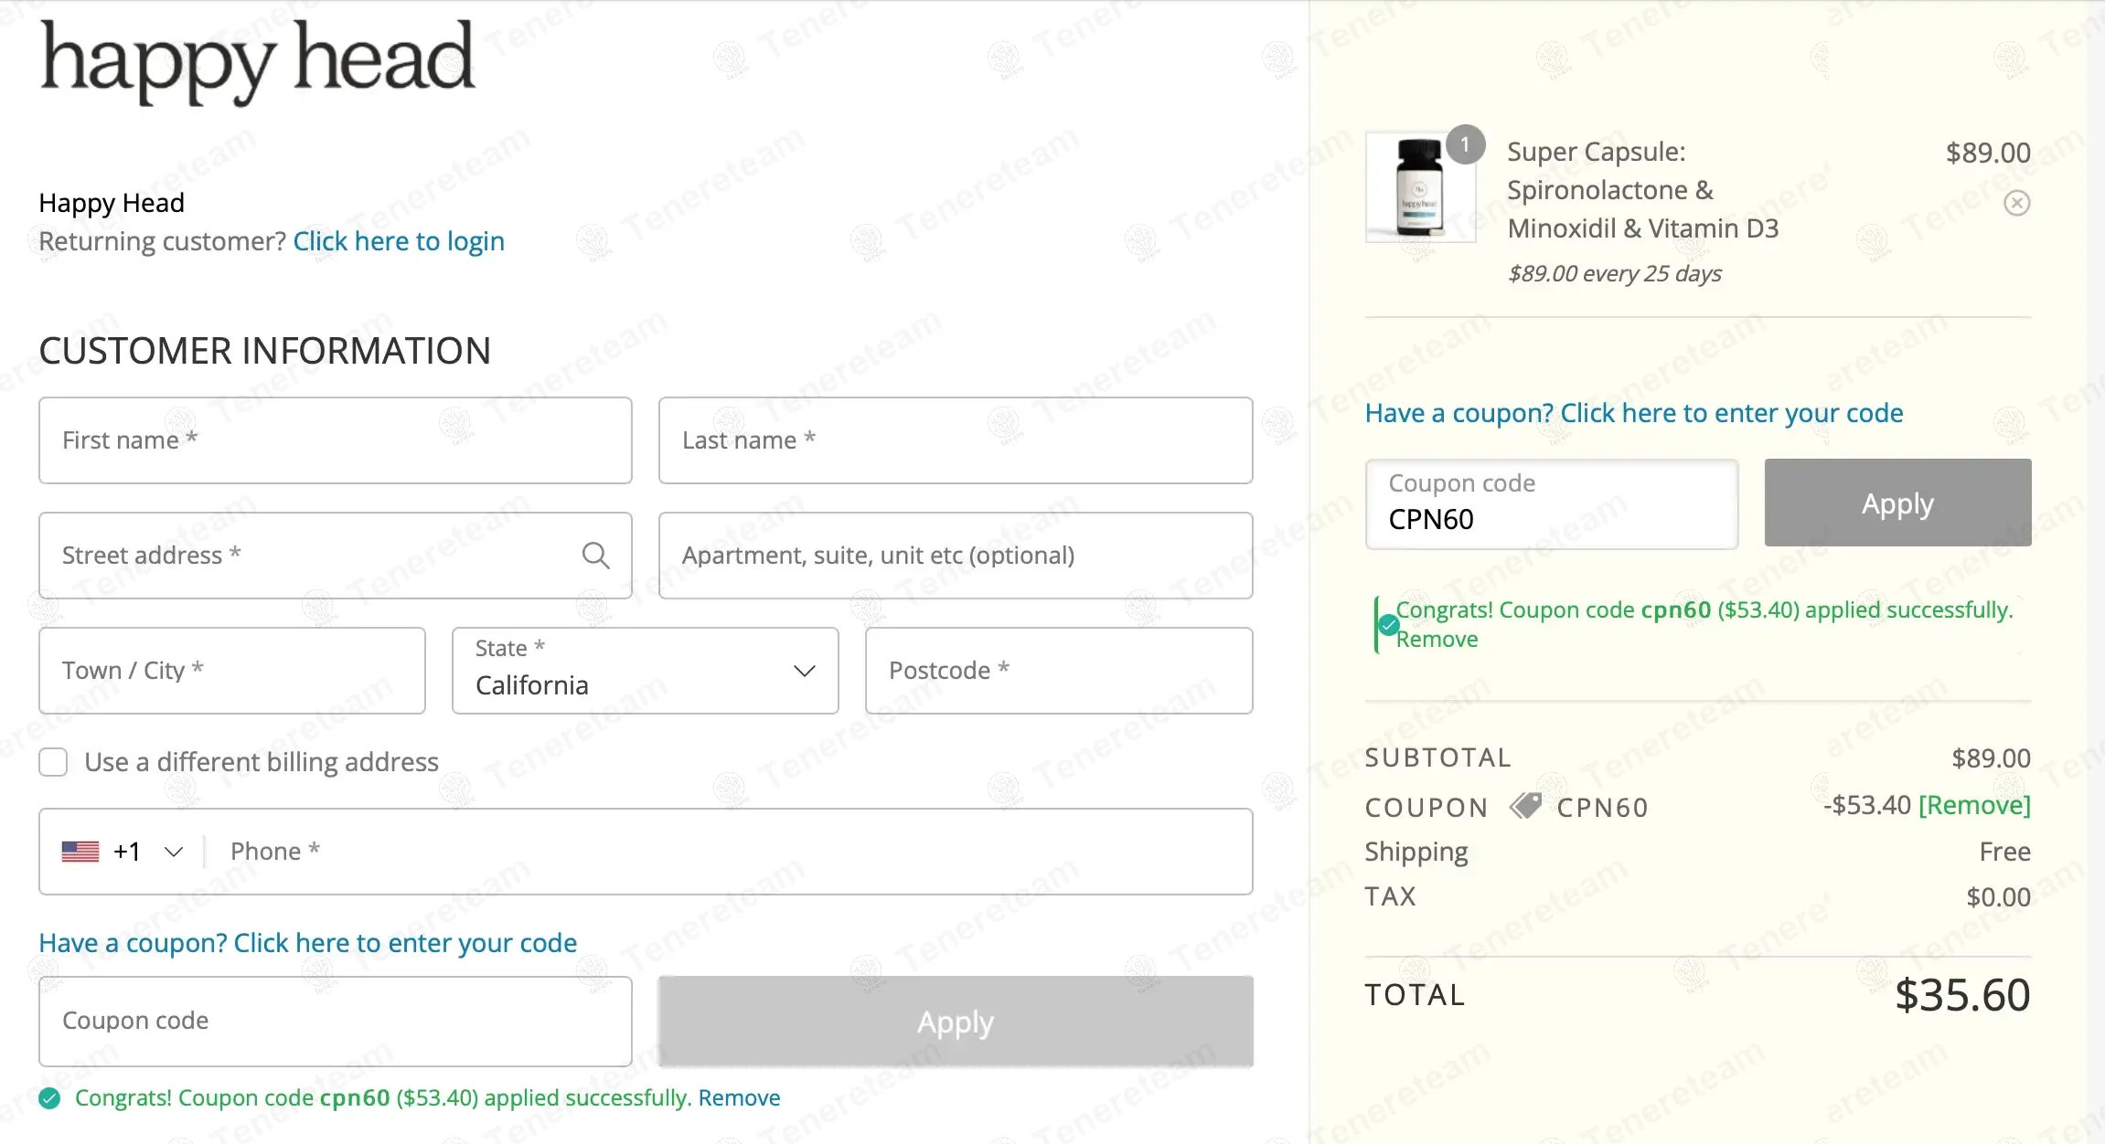
Task: Click the search icon in Street address field
Action: click(595, 555)
